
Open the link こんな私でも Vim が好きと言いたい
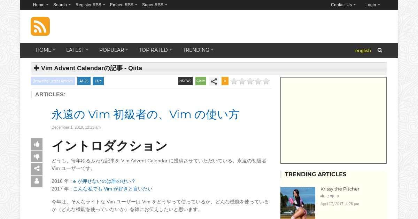click(113, 189)
